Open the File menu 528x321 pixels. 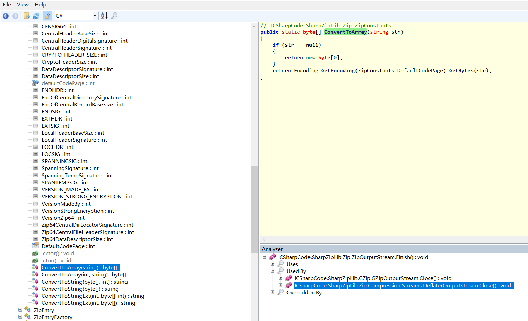[7, 5]
